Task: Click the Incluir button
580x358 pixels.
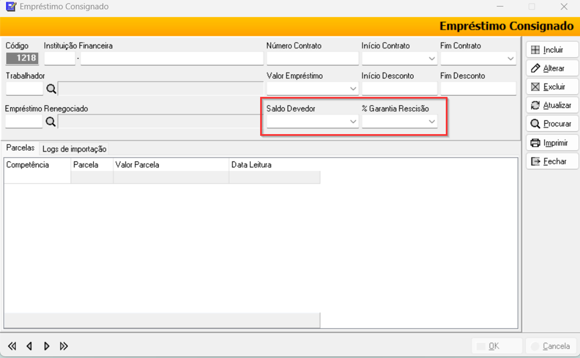Action: pyautogui.click(x=552, y=50)
